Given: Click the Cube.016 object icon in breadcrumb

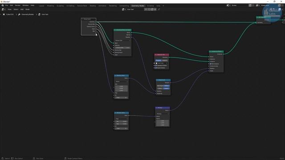Looking at the screenshot, I should point(4,14).
